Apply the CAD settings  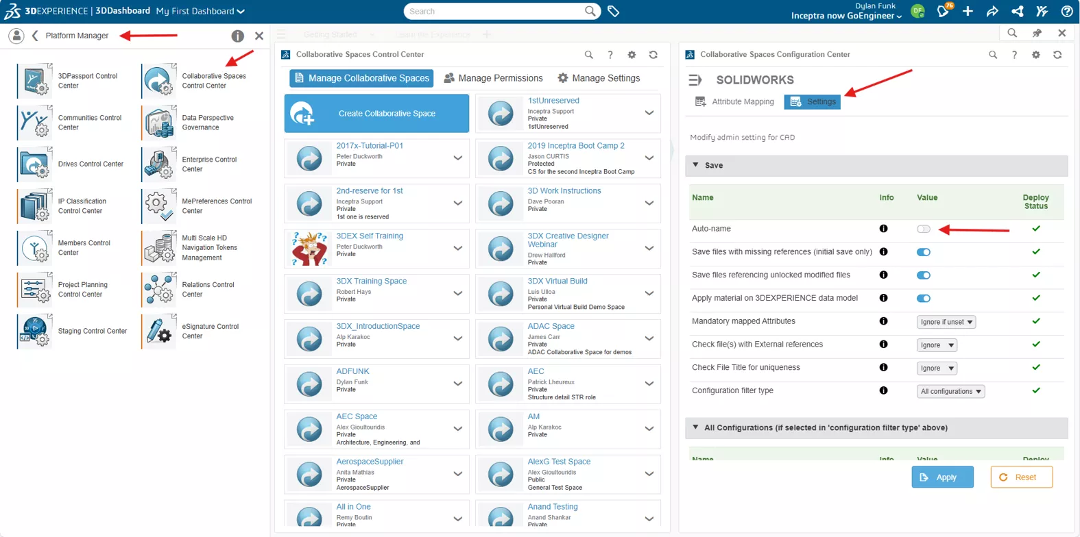click(x=942, y=477)
